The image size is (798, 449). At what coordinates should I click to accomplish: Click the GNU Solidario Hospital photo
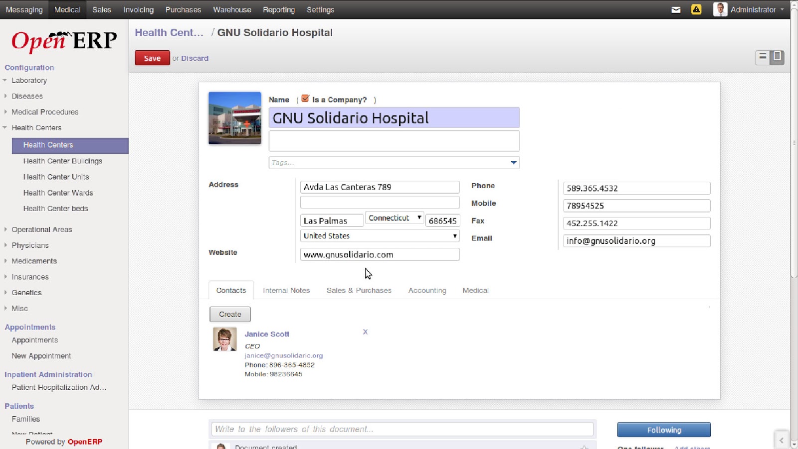[235, 118]
